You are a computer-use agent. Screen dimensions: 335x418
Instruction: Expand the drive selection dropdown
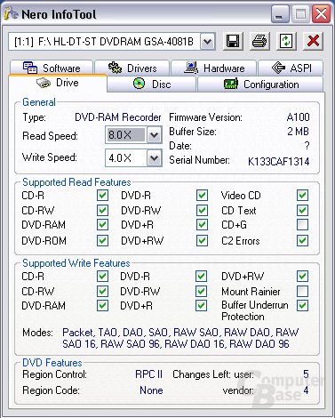pyautogui.click(x=207, y=41)
